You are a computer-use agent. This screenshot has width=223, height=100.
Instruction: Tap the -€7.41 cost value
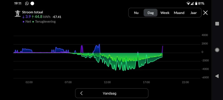tap(57, 17)
